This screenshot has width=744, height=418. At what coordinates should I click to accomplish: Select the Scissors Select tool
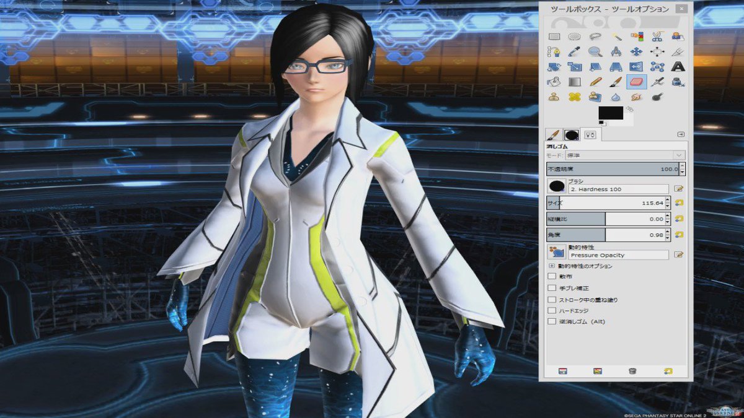[657, 37]
